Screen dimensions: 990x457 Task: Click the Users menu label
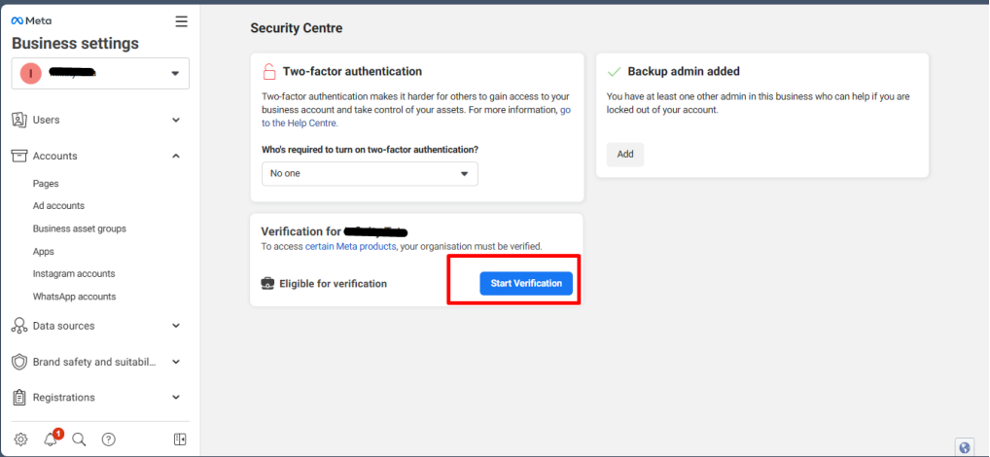click(x=46, y=120)
